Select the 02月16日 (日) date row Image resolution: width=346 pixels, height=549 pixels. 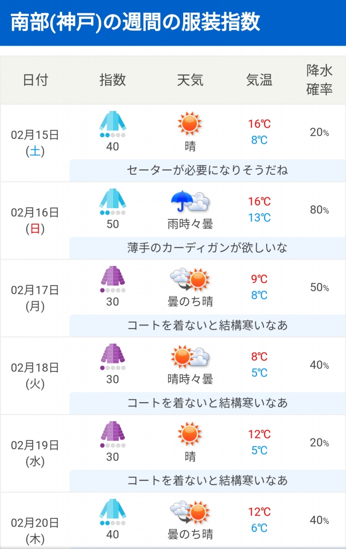(173, 220)
